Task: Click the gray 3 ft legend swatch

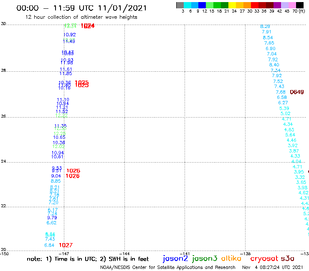Action: pos(180,5)
